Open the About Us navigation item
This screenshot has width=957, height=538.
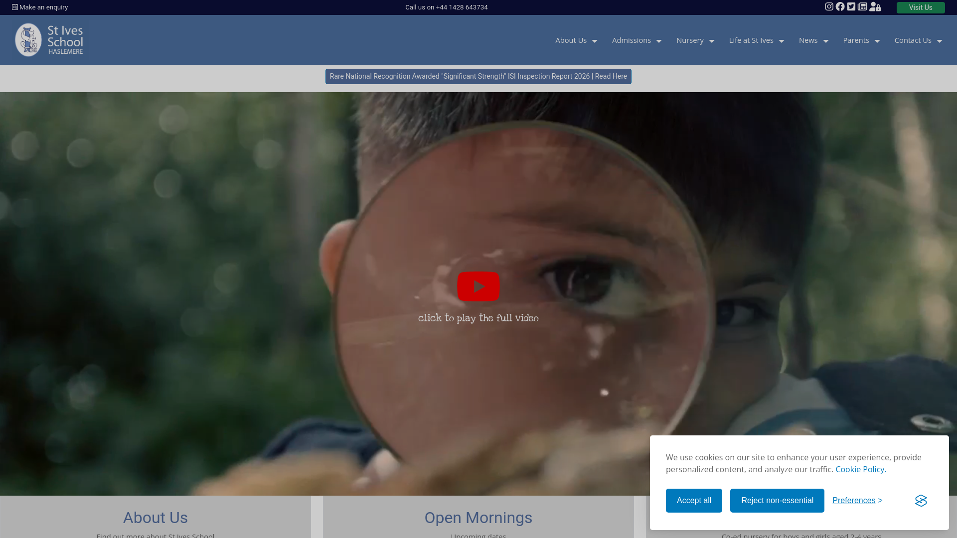(x=571, y=40)
